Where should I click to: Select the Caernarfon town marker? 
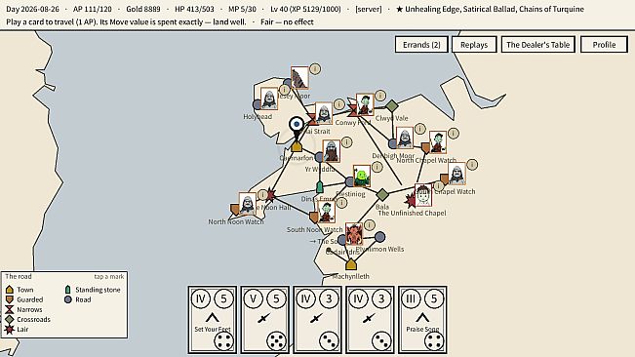tap(297, 146)
